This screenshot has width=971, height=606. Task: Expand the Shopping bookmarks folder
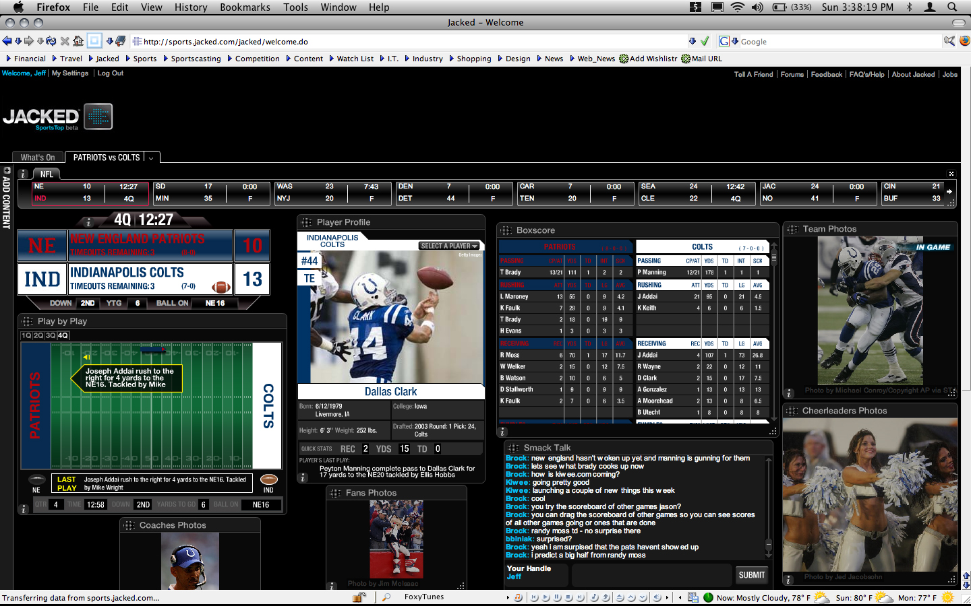coord(470,59)
